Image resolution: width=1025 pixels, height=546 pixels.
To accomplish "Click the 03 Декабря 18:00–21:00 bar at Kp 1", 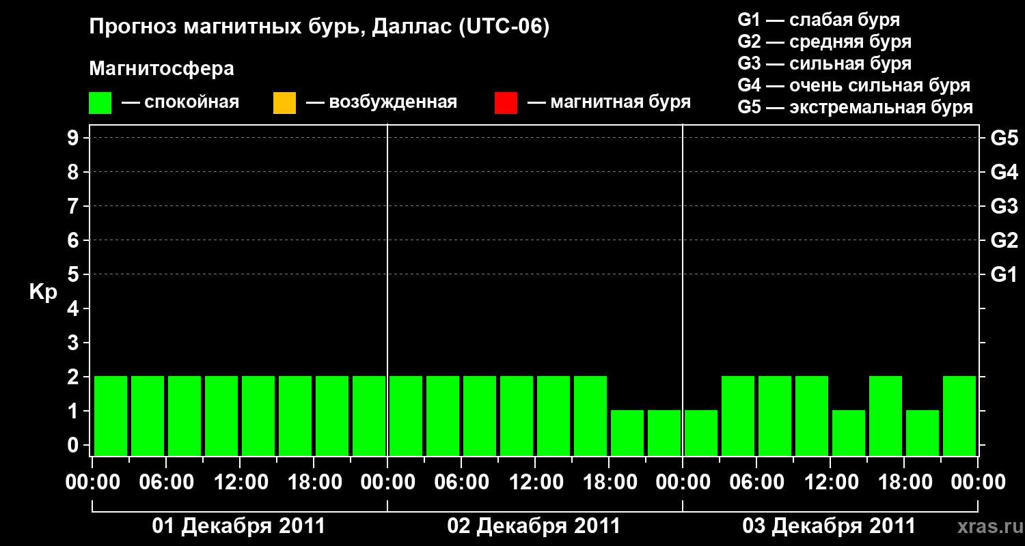I will point(922,433).
